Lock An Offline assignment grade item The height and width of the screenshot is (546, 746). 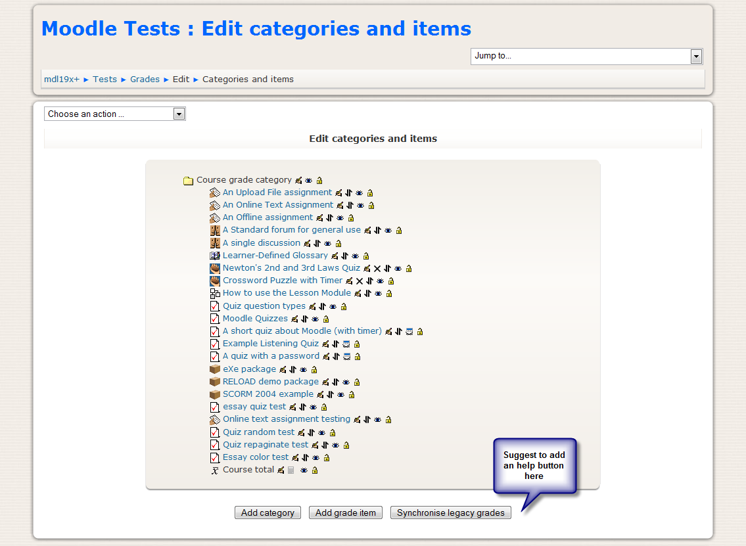click(x=350, y=218)
